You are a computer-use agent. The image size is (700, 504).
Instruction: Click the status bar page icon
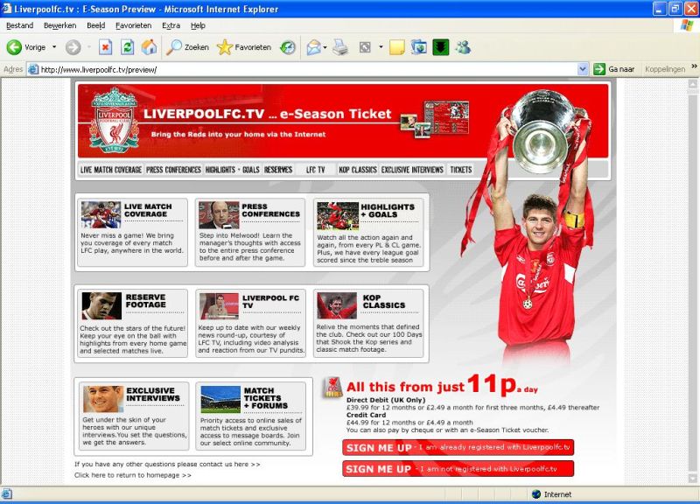point(7,494)
